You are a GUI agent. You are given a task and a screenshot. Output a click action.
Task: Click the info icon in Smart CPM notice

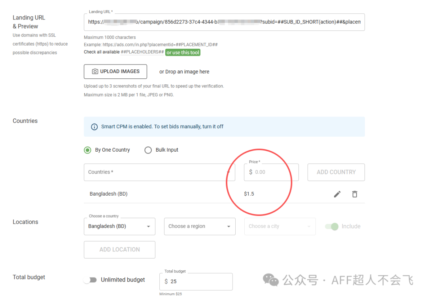point(94,127)
